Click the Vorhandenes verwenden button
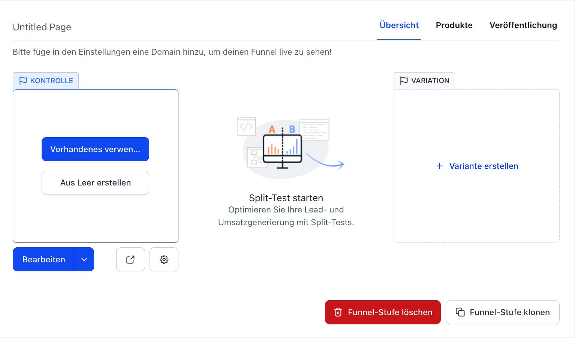This screenshot has width=575, height=338. (x=95, y=149)
